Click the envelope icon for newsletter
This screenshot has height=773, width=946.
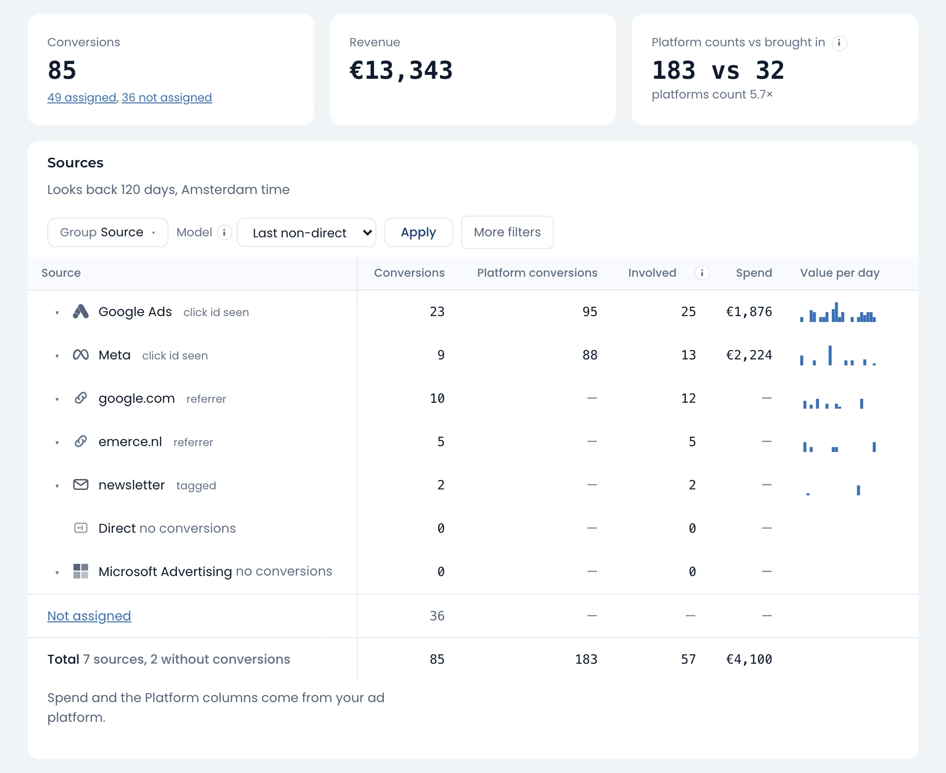(x=81, y=484)
